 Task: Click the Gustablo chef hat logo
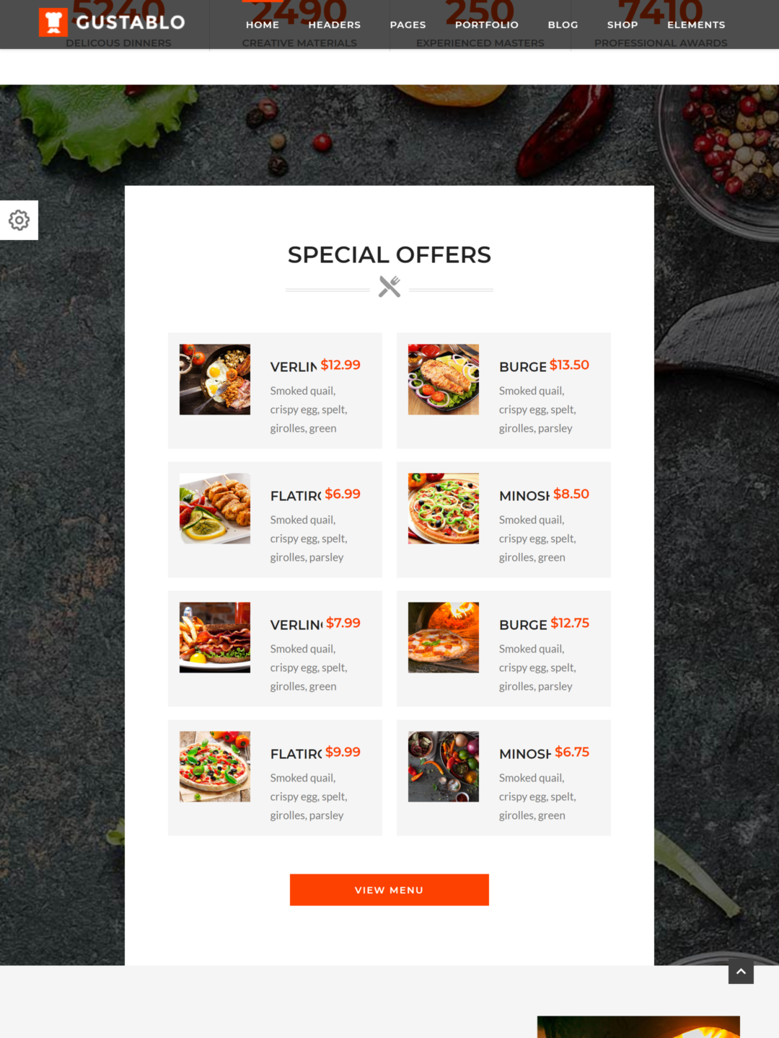[53, 22]
